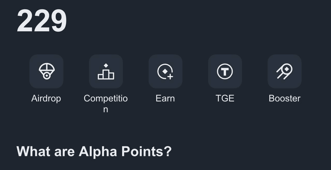Open the Earn diamond-plus icon

(165, 71)
